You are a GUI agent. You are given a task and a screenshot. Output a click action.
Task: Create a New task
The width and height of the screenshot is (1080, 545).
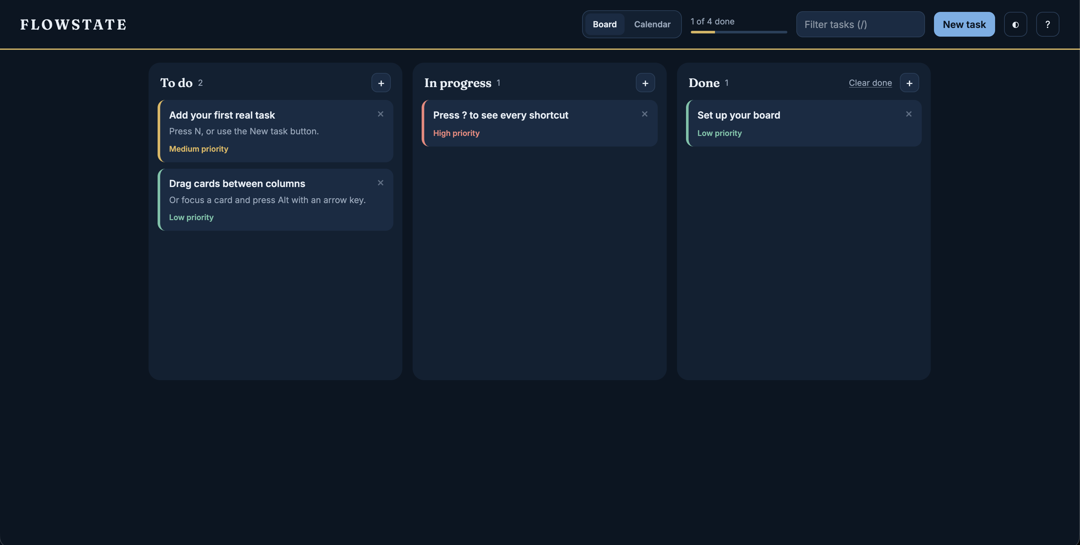pyautogui.click(x=964, y=24)
